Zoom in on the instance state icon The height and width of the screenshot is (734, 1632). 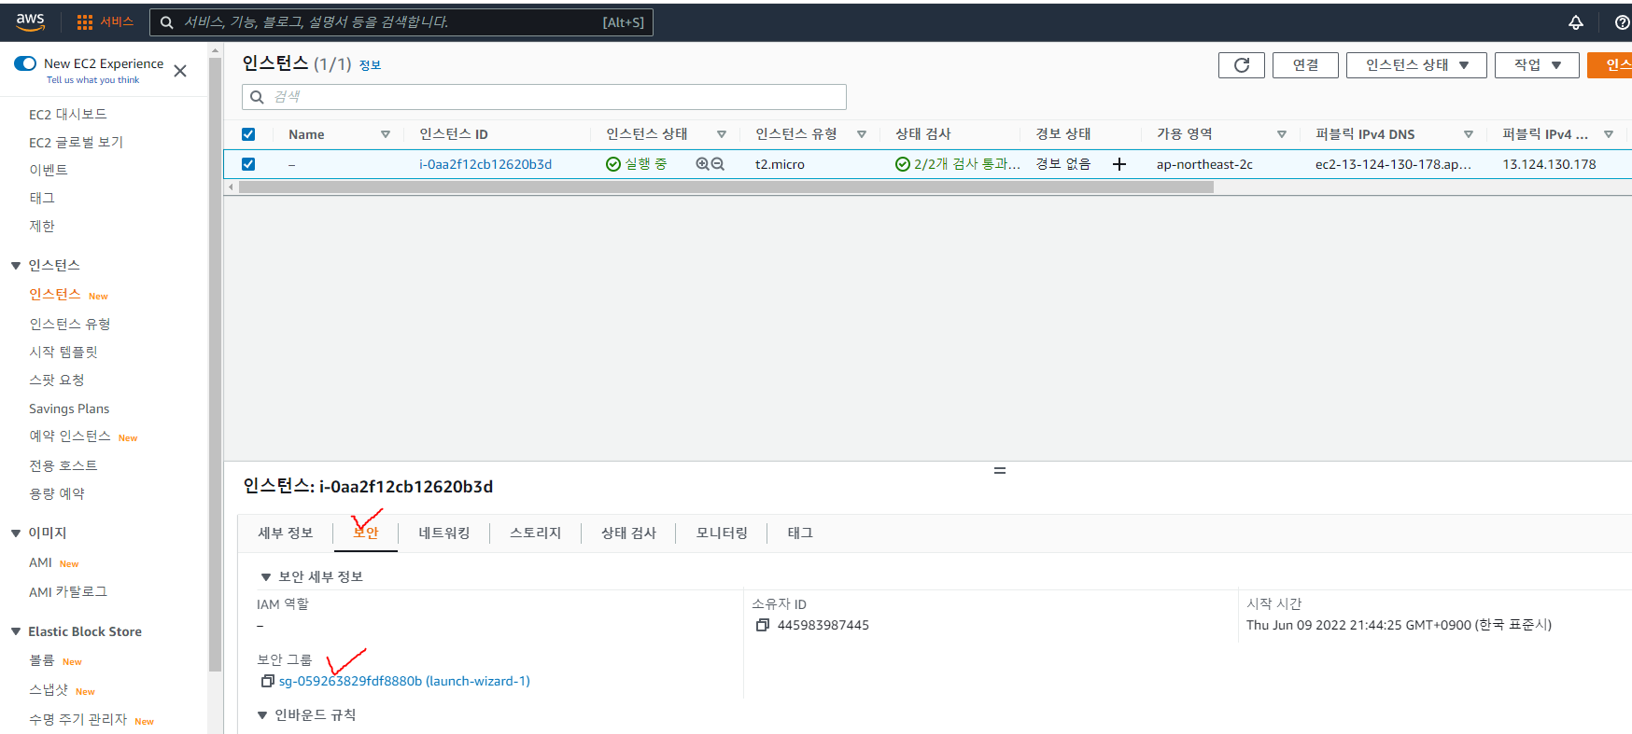click(x=703, y=164)
